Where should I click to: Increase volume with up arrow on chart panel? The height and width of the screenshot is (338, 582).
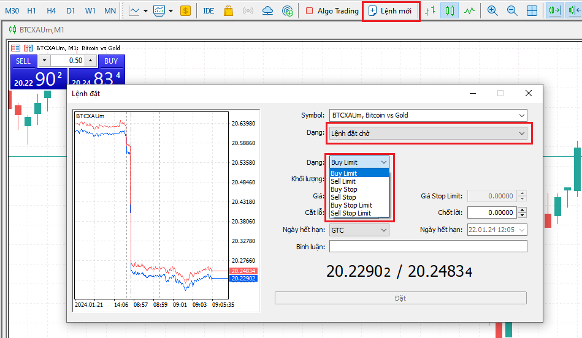[x=91, y=61]
